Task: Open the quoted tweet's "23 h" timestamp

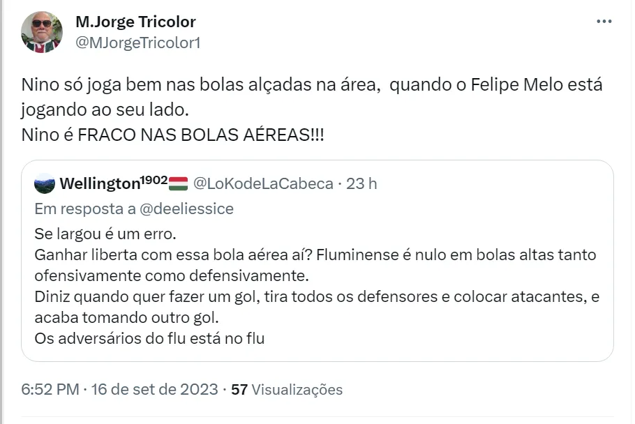Action: [362, 183]
